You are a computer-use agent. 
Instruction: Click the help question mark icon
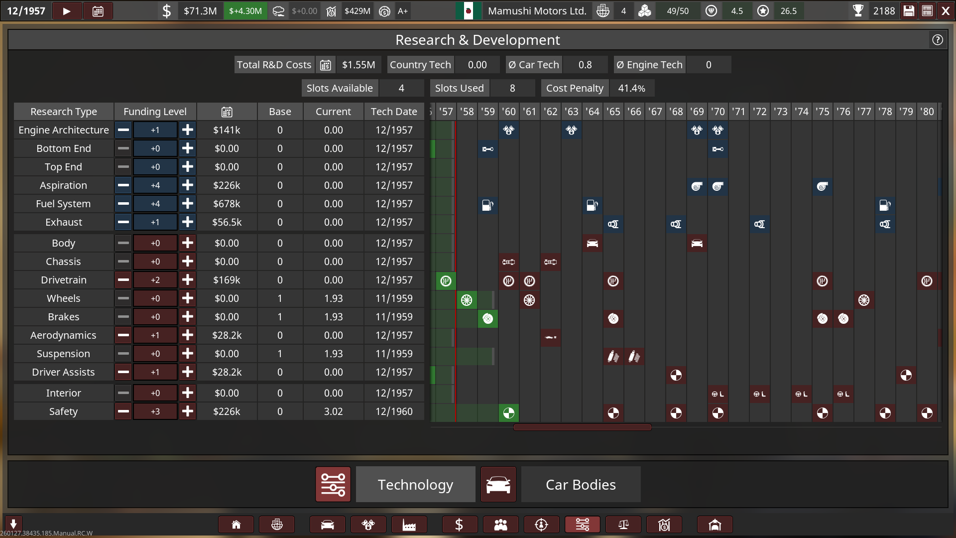(x=938, y=40)
